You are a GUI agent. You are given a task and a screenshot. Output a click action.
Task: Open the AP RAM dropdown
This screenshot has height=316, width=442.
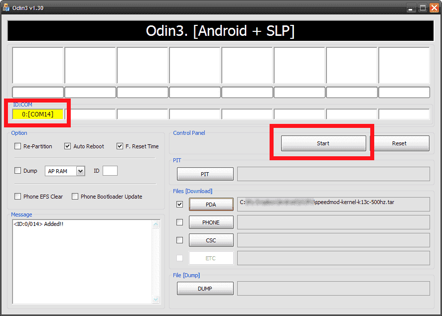point(80,171)
